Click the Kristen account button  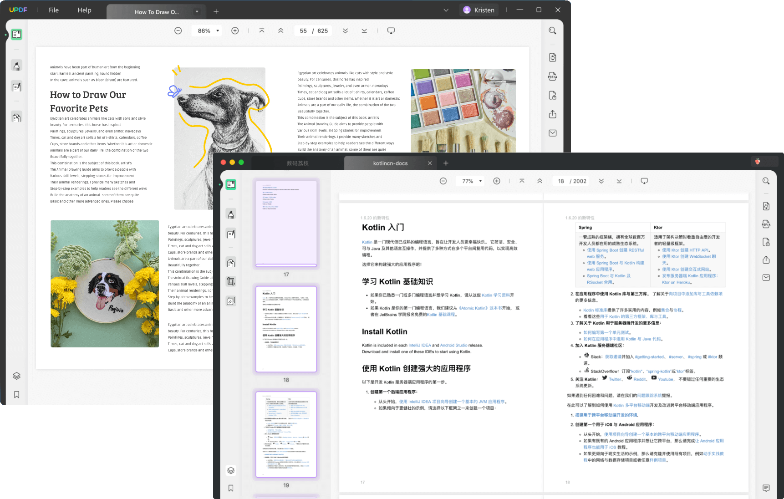479,10
